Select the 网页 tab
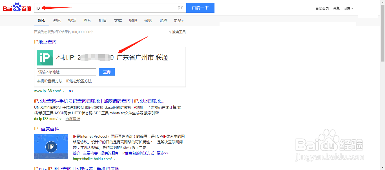Image resolution: width=385 pixels, height=170 pixels. [x=42, y=21]
